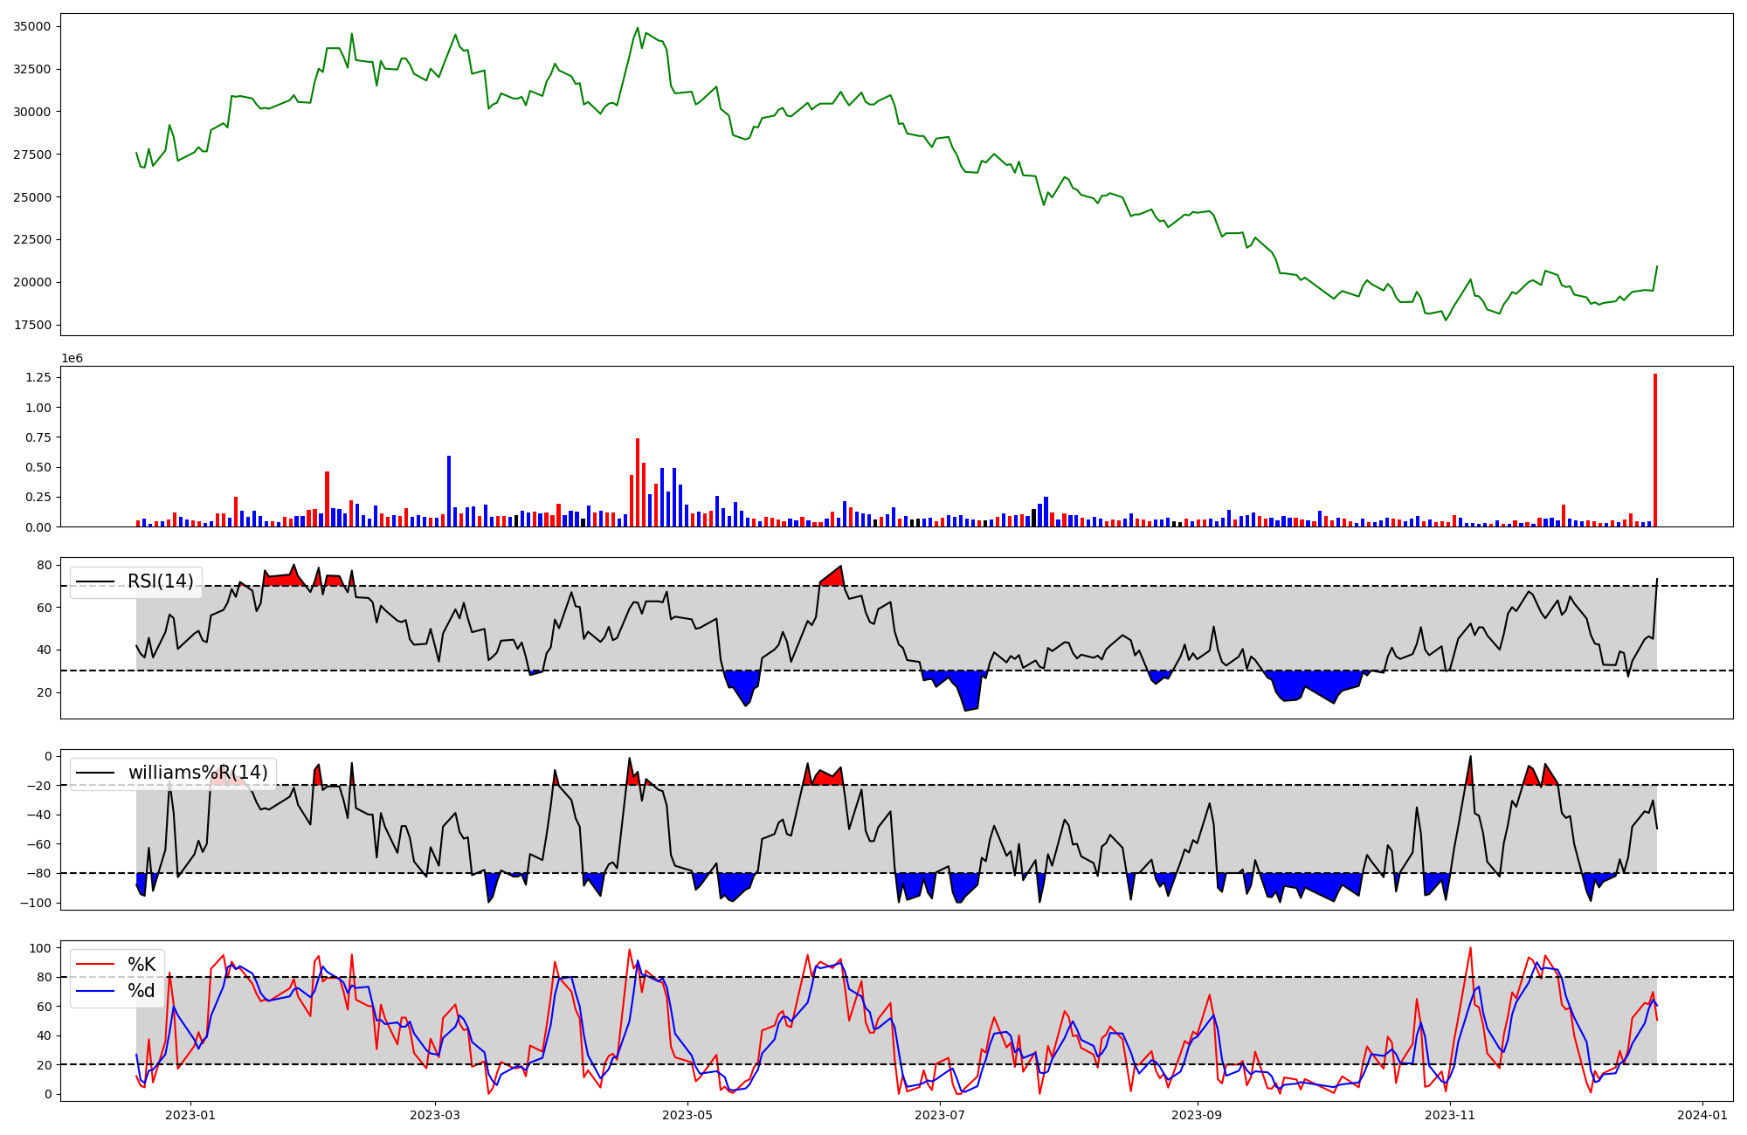
Task: Click the 2024-01 x-axis date label
Action: (x=1702, y=1115)
